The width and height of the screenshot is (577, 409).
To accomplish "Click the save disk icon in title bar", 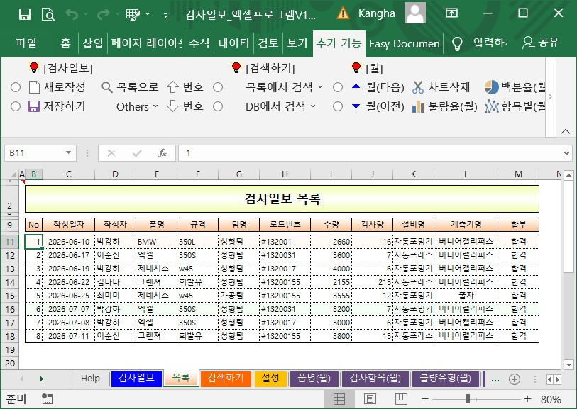I will 25,14.
